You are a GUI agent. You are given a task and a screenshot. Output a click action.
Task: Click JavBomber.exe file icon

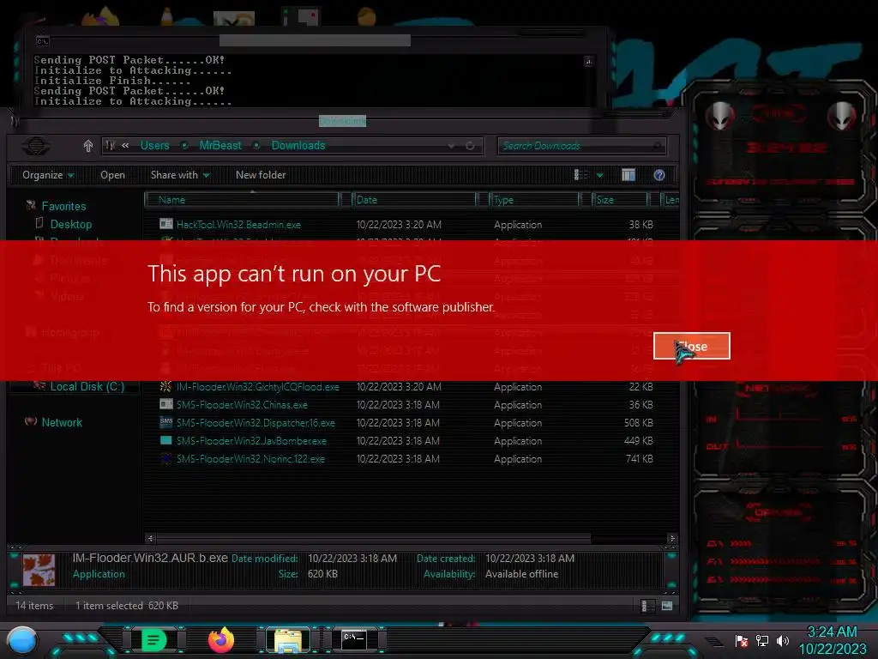click(x=165, y=440)
